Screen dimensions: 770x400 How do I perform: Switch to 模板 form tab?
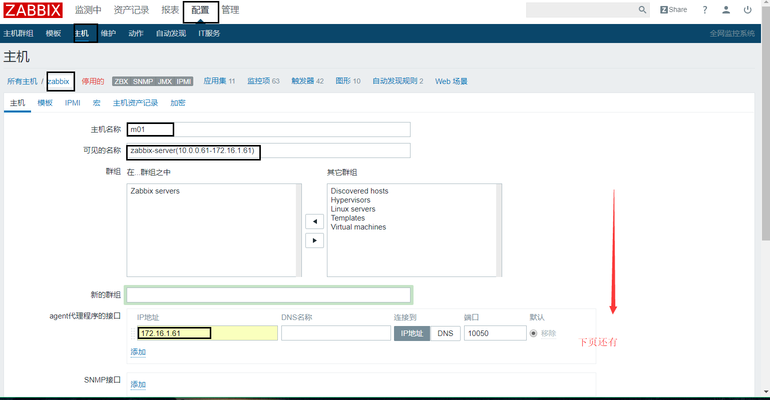(45, 102)
